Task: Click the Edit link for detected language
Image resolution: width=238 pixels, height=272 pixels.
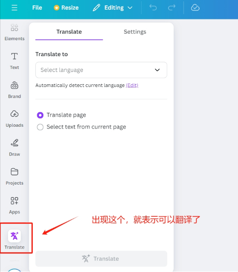Action: click(x=132, y=85)
